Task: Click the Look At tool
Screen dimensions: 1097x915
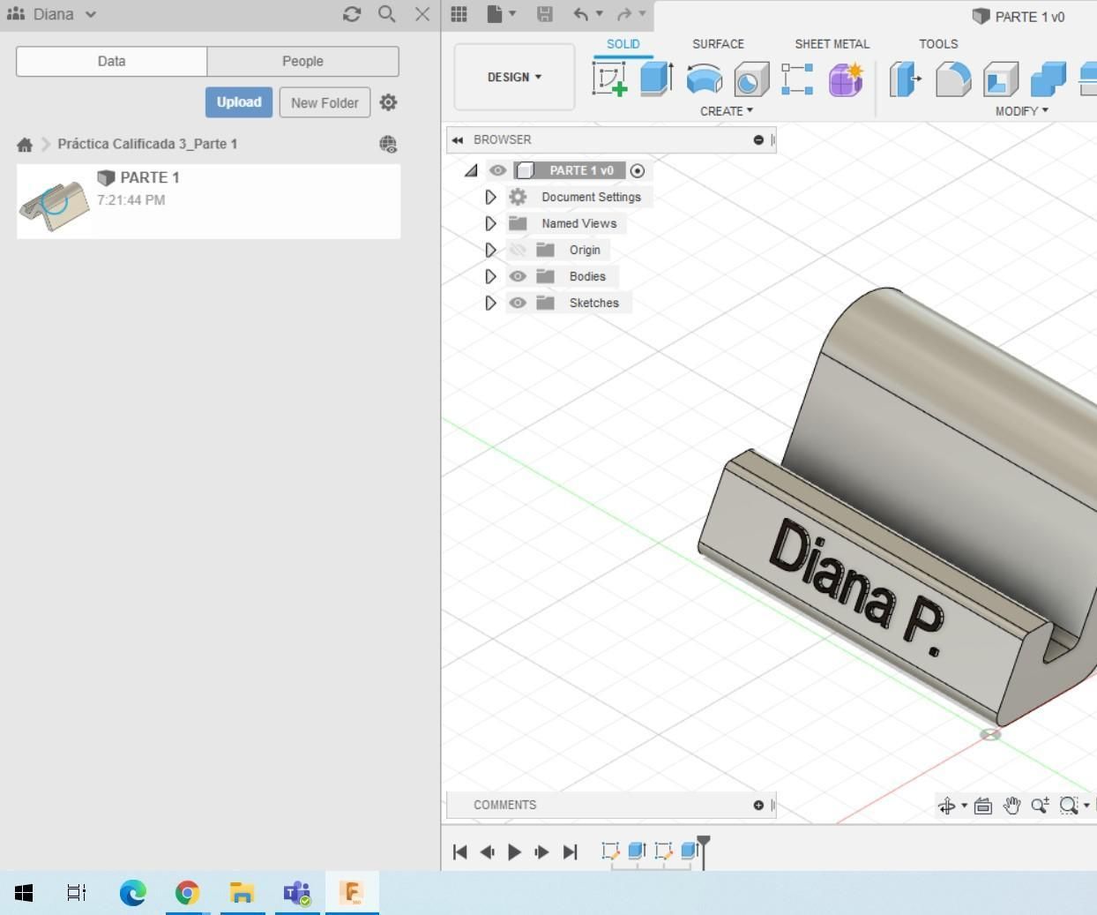Action: click(x=983, y=806)
